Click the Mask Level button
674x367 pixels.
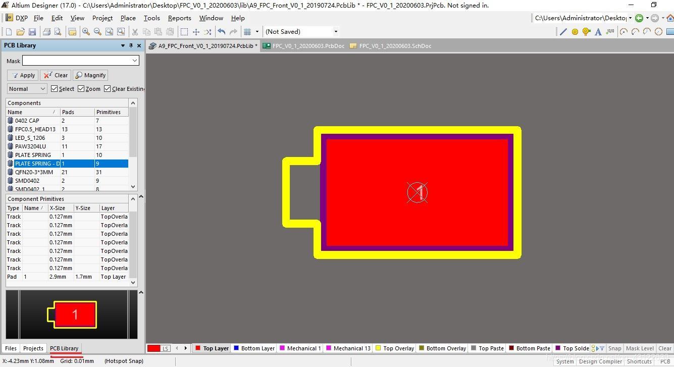pyautogui.click(x=640, y=348)
